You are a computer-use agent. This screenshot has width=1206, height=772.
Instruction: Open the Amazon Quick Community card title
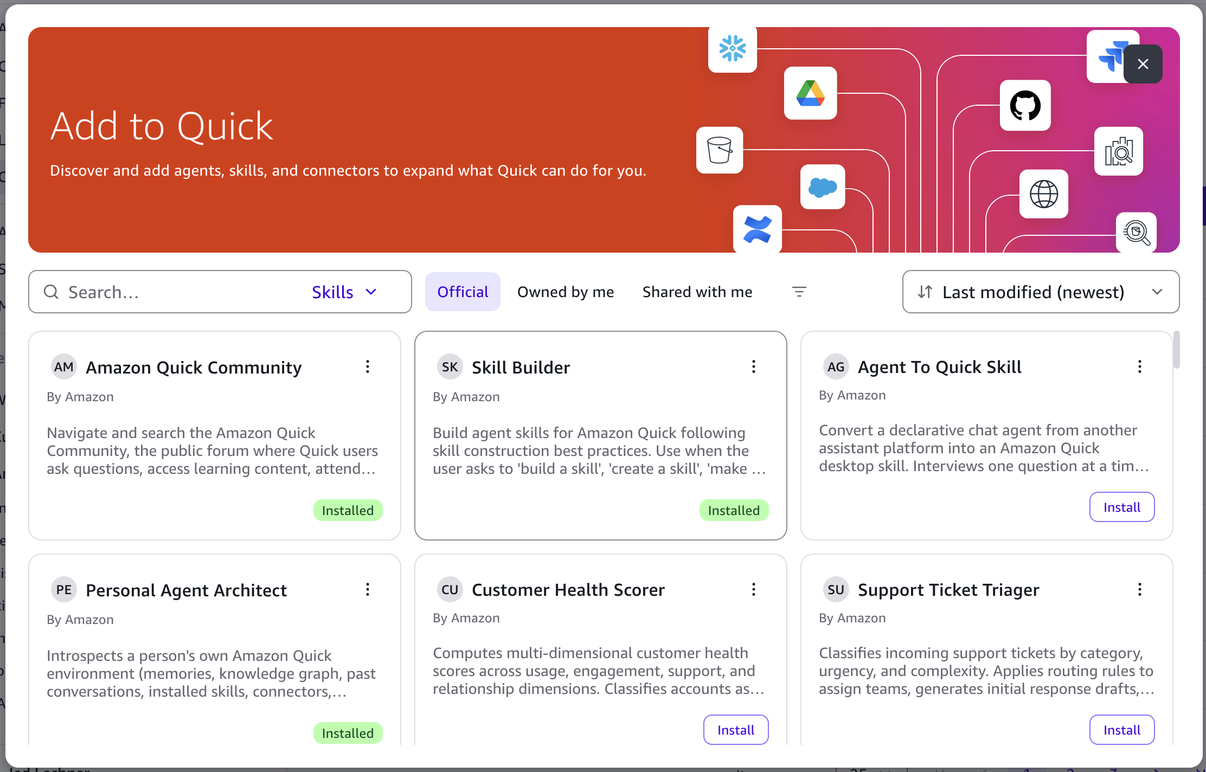coord(194,368)
